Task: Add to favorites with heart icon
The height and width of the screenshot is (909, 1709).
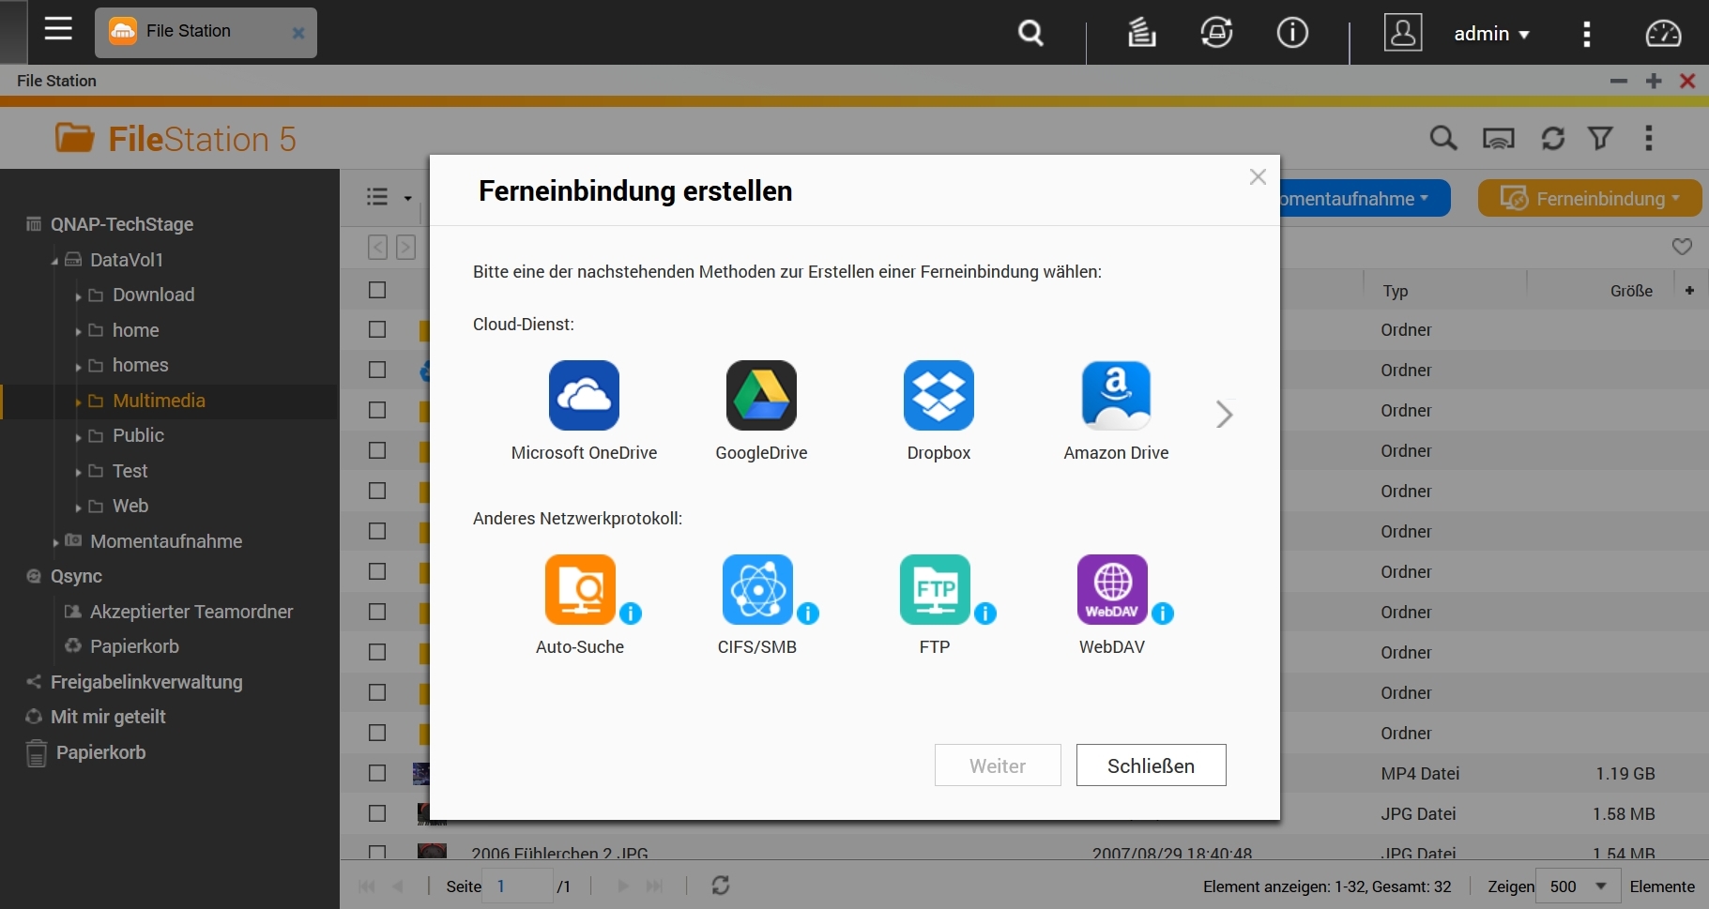Action: pyautogui.click(x=1682, y=247)
